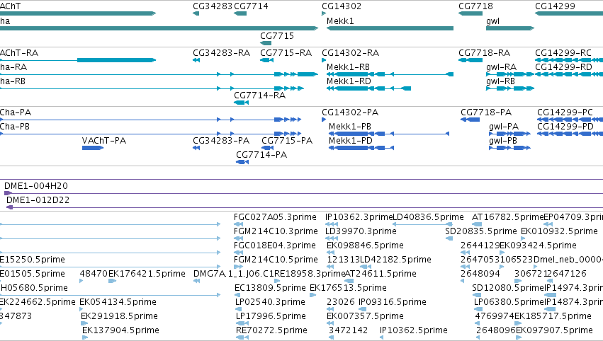The height and width of the screenshot is (341, 603).
Task: Click the VAChT-PA protein feature
Action: tap(93, 148)
